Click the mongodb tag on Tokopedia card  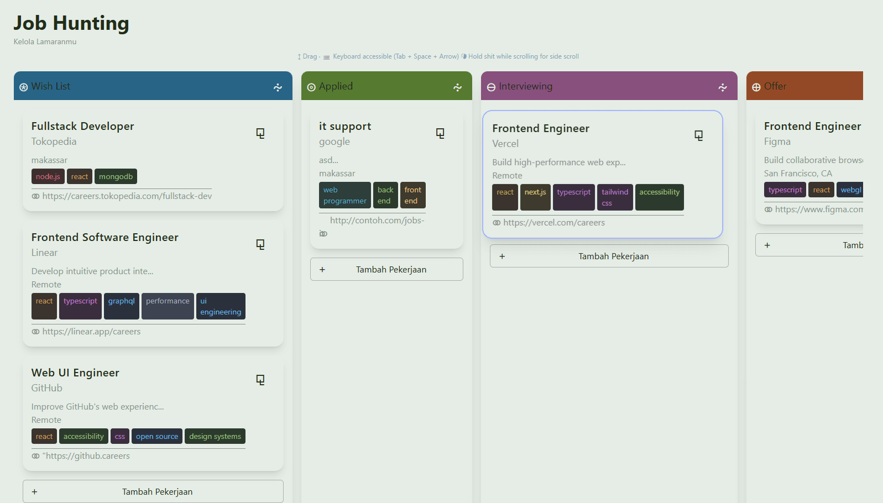pyautogui.click(x=116, y=176)
